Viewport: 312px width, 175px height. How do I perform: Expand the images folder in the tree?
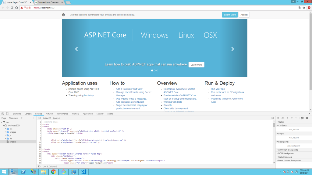[5, 132]
